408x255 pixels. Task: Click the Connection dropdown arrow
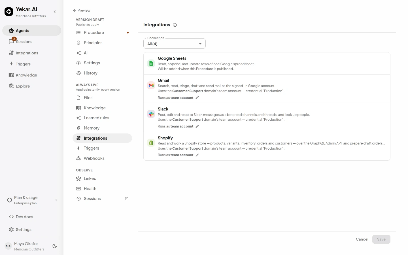pyautogui.click(x=200, y=44)
